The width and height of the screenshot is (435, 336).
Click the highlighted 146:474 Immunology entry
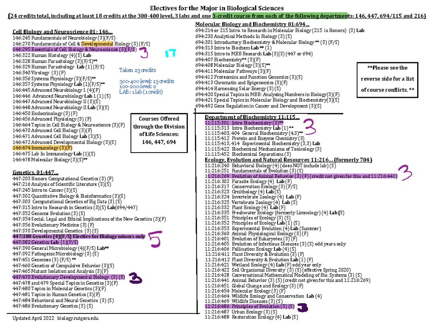[x=42, y=148]
